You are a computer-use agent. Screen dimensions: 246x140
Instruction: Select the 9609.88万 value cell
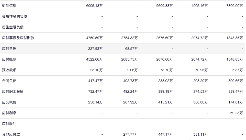[x=164, y=6]
